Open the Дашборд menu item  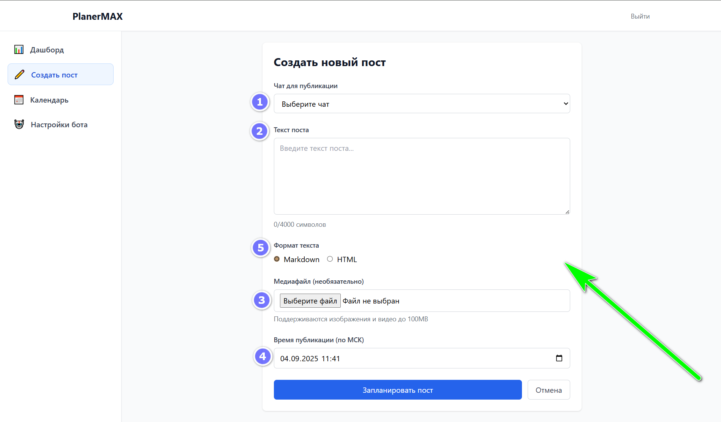60,50
